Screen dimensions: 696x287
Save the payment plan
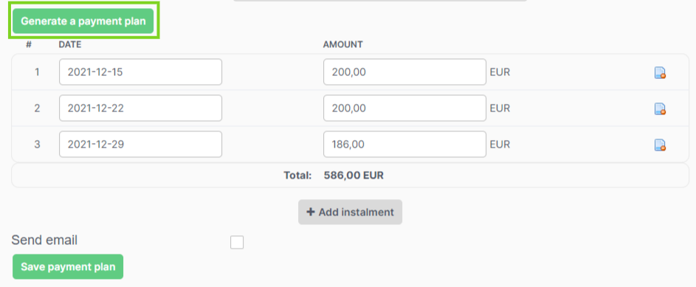click(x=68, y=266)
